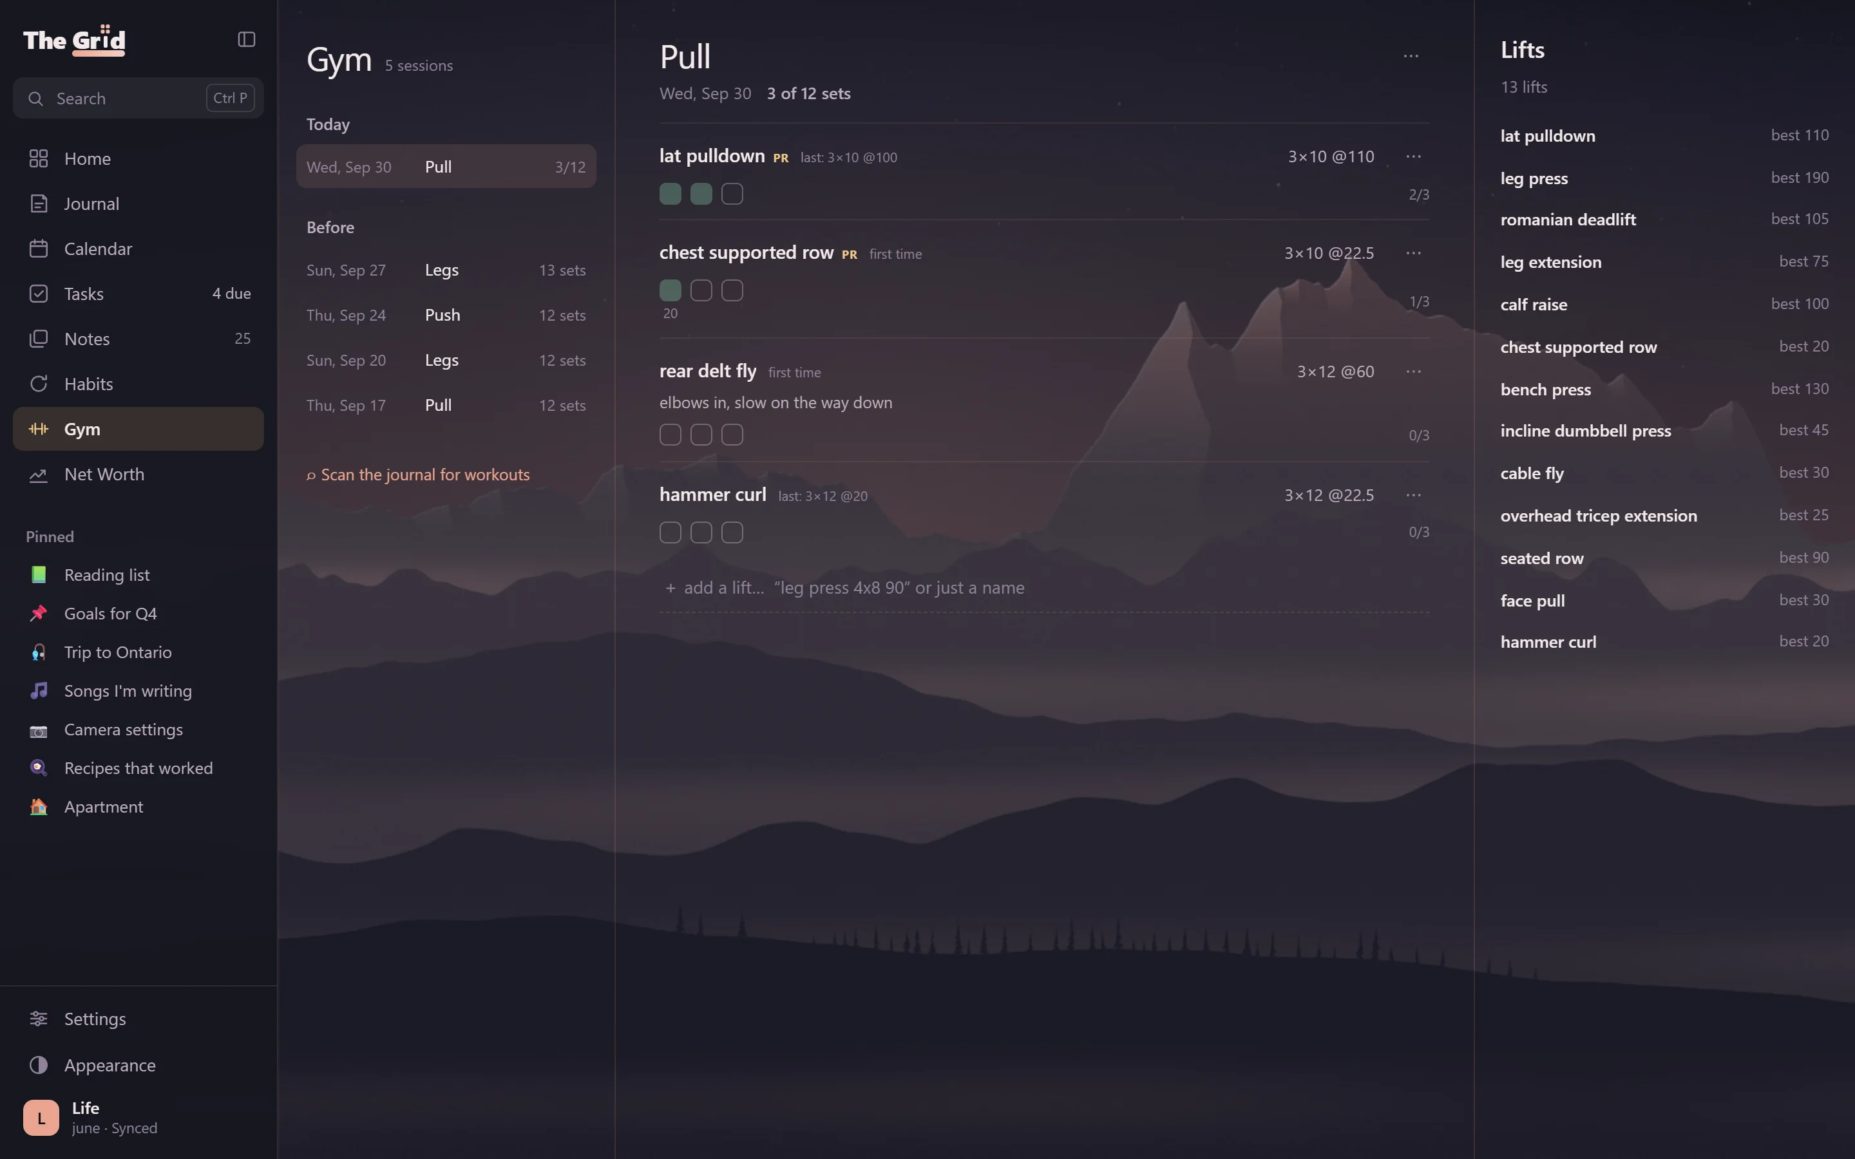1855x1159 pixels.
Task: Check second set box of chest supported row
Action: click(701, 290)
